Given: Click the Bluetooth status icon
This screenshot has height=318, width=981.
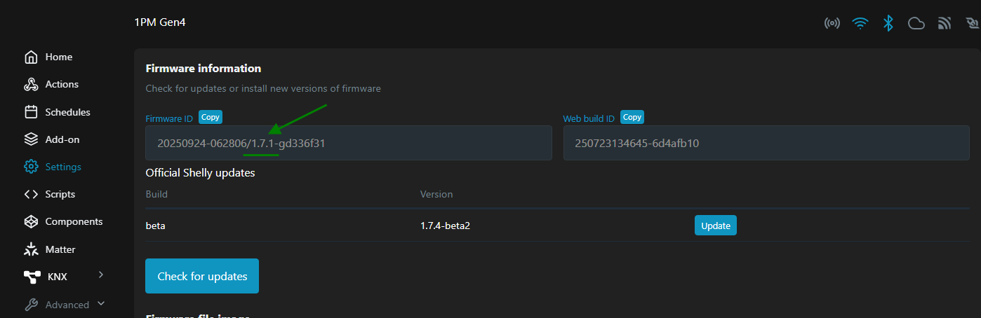Looking at the screenshot, I should 888,24.
